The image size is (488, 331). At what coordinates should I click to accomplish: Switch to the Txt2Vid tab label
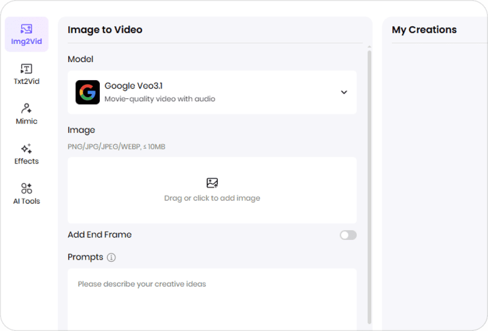pyautogui.click(x=26, y=81)
